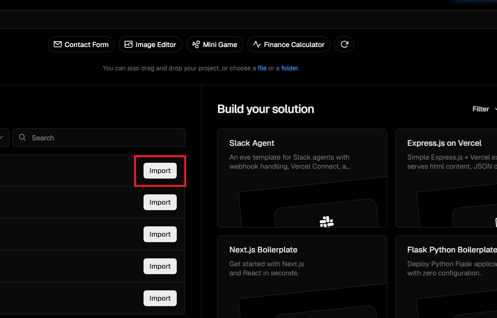Image resolution: width=497 pixels, height=318 pixels.
Task: Refresh the prompt suggestions
Action: pos(344,45)
